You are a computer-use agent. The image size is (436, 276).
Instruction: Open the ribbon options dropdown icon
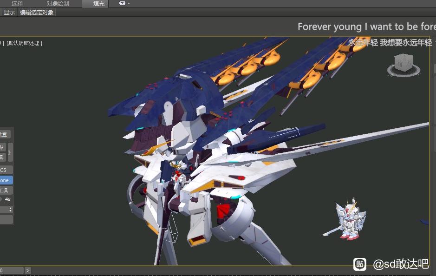[124, 3]
